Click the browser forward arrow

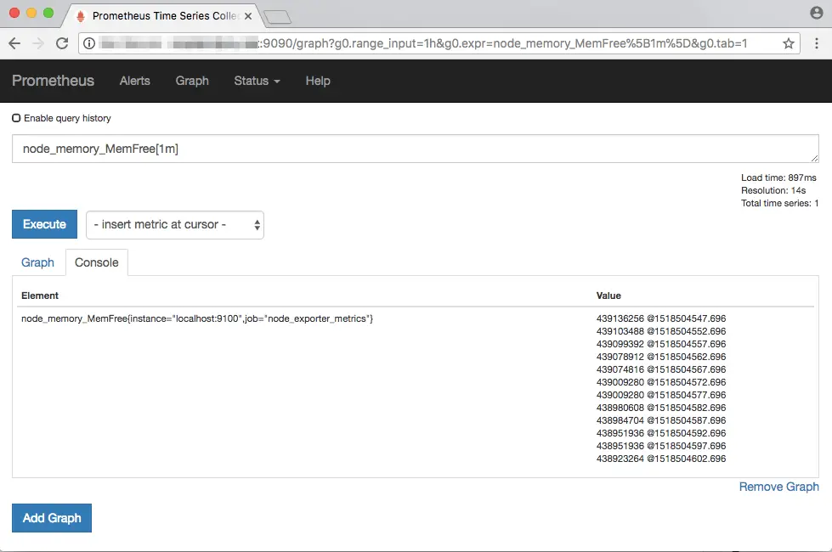(x=38, y=43)
